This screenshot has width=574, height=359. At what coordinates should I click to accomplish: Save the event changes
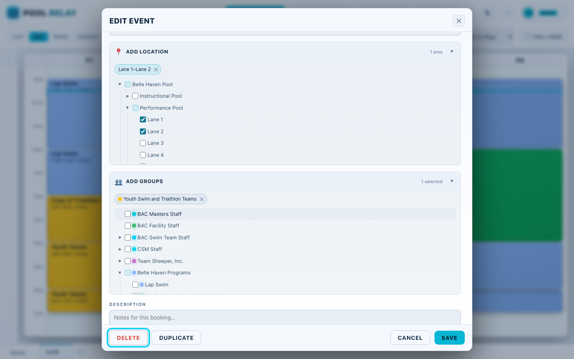click(450, 338)
